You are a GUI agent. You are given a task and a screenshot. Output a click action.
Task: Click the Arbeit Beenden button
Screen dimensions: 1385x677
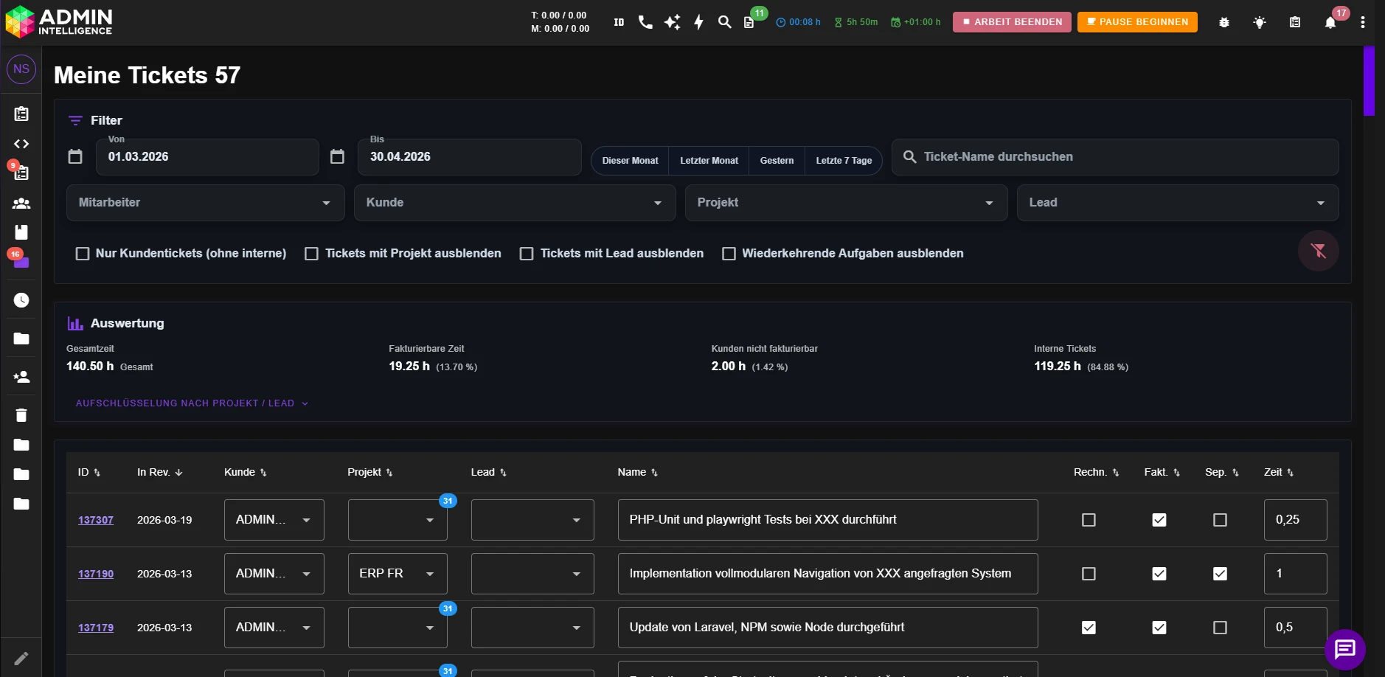pos(1011,21)
